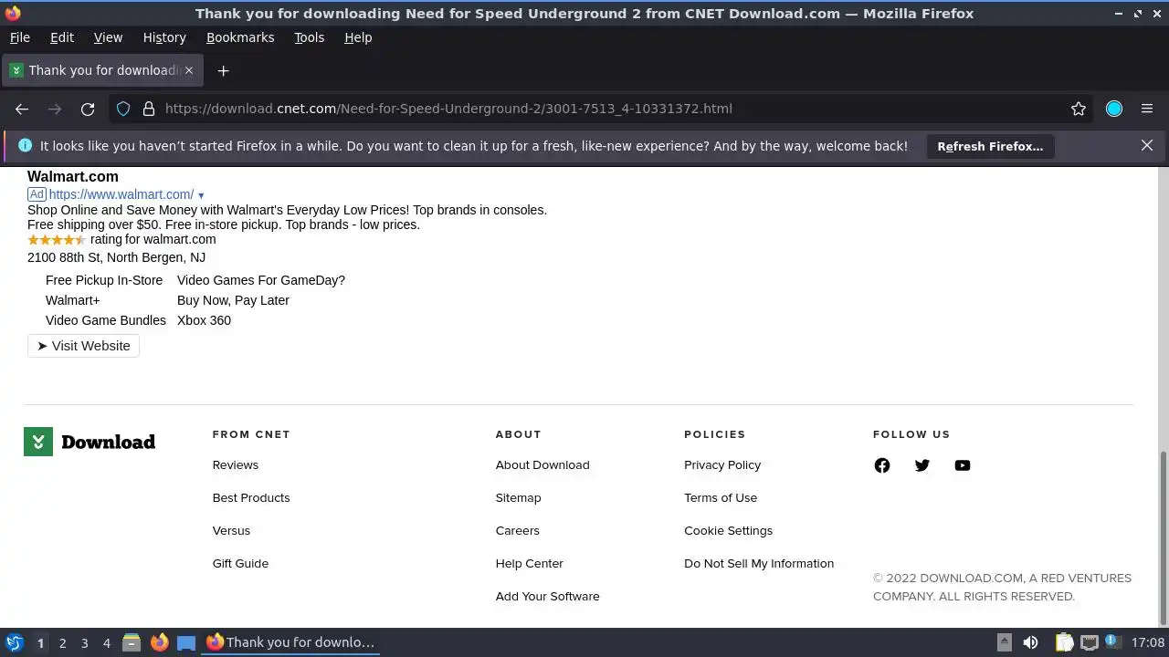Open the Bookmarks menu
1169x657 pixels.
click(240, 37)
